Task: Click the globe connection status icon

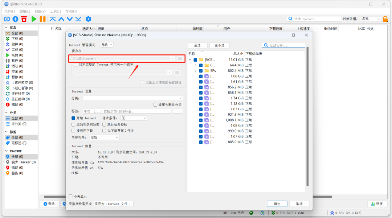Action: (251, 213)
